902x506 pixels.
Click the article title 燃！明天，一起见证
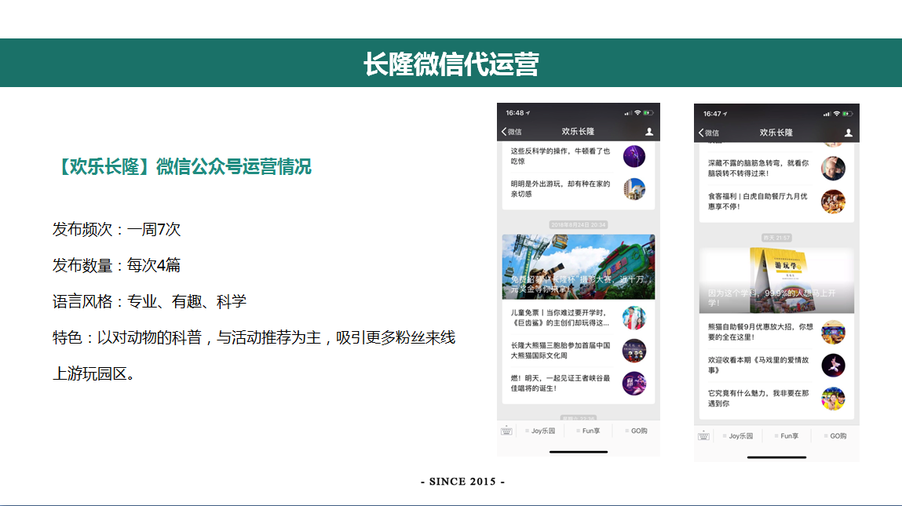click(x=561, y=384)
